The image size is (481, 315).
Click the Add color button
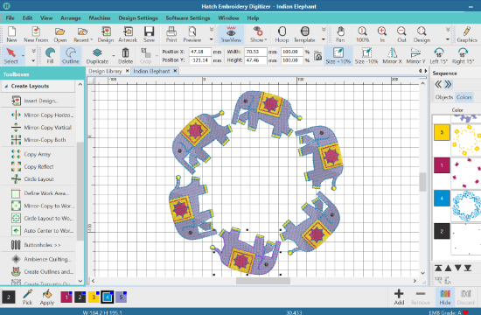click(x=399, y=297)
